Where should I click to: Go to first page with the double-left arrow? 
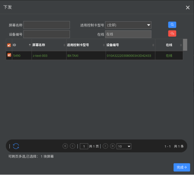point(65,146)
